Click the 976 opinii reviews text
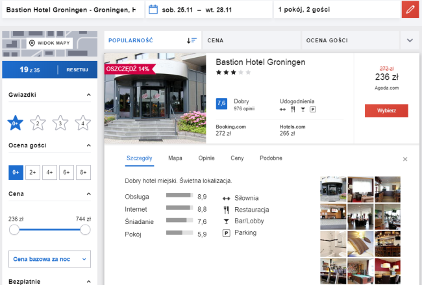422x285 pixels. tap(244, 108)
